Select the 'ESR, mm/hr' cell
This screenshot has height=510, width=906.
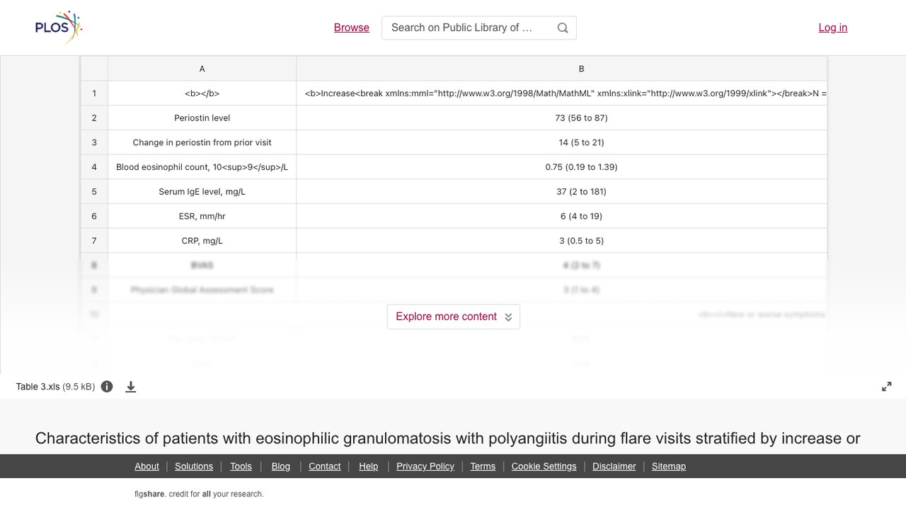click(x=202, y=216)
